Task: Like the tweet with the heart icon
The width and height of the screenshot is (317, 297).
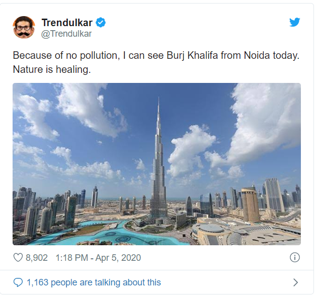Action: pos(18,258)
